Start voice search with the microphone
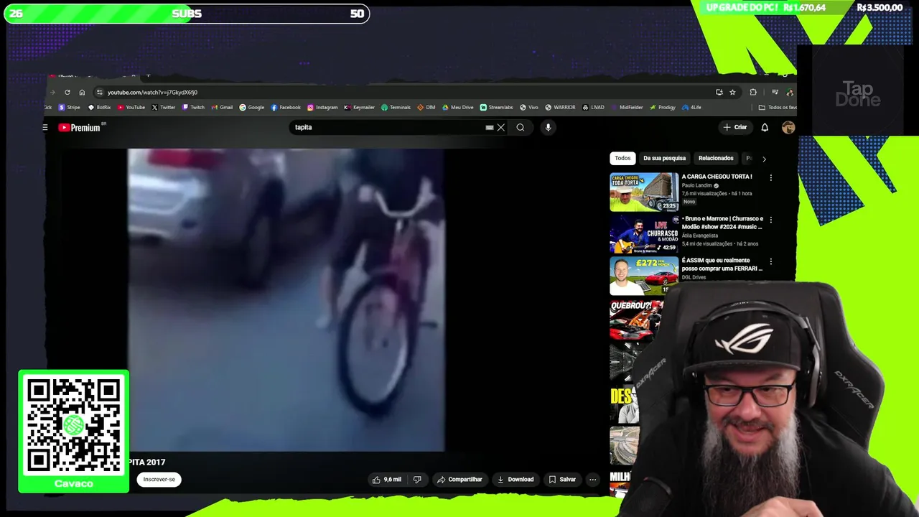Image resolution: width=919 pixels, height=517 pixels. pos(548,127)
